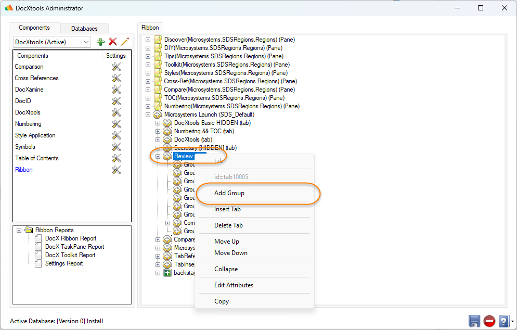Open settings tools icon for Comparison
The image size is (517, 330).
point(116,67)
